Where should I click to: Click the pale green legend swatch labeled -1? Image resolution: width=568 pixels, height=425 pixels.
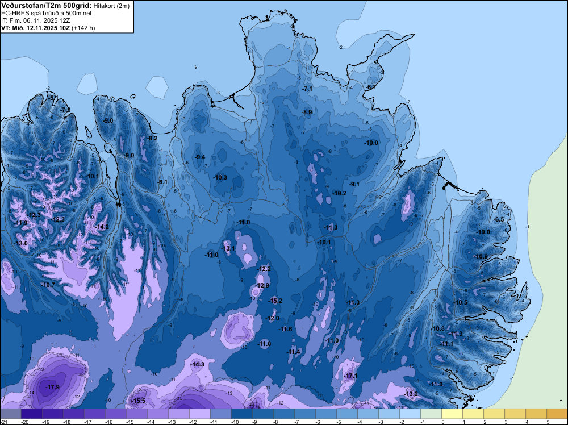[x=431, y=414]
